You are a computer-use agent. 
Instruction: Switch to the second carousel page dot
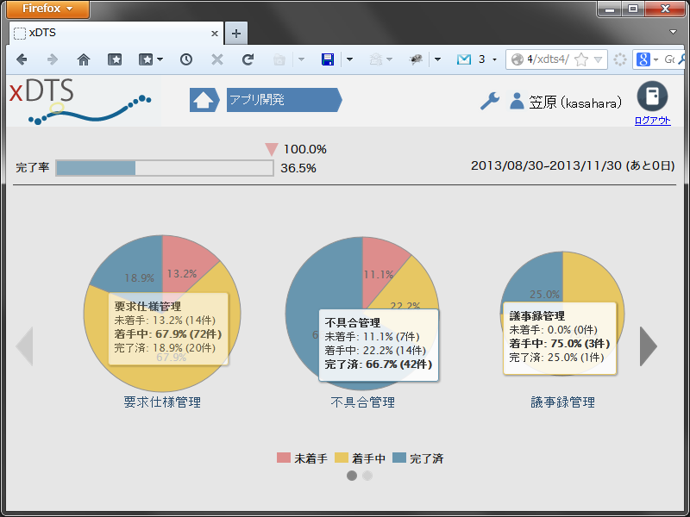[x=367, y=476]
